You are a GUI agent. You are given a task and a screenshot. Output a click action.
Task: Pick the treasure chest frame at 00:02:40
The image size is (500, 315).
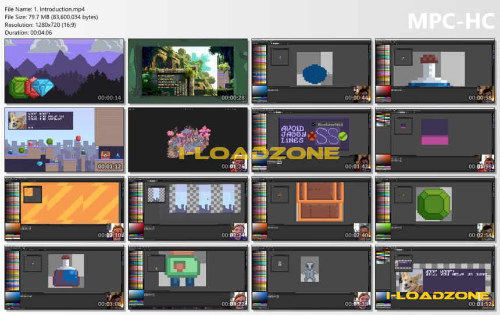[311, 209]
